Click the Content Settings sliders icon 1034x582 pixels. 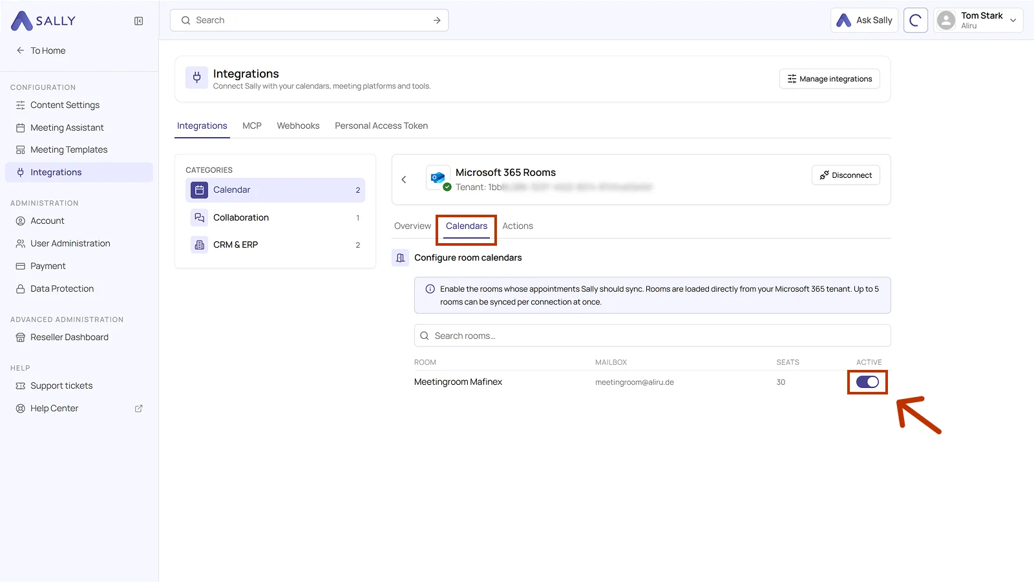click(21, 105)
